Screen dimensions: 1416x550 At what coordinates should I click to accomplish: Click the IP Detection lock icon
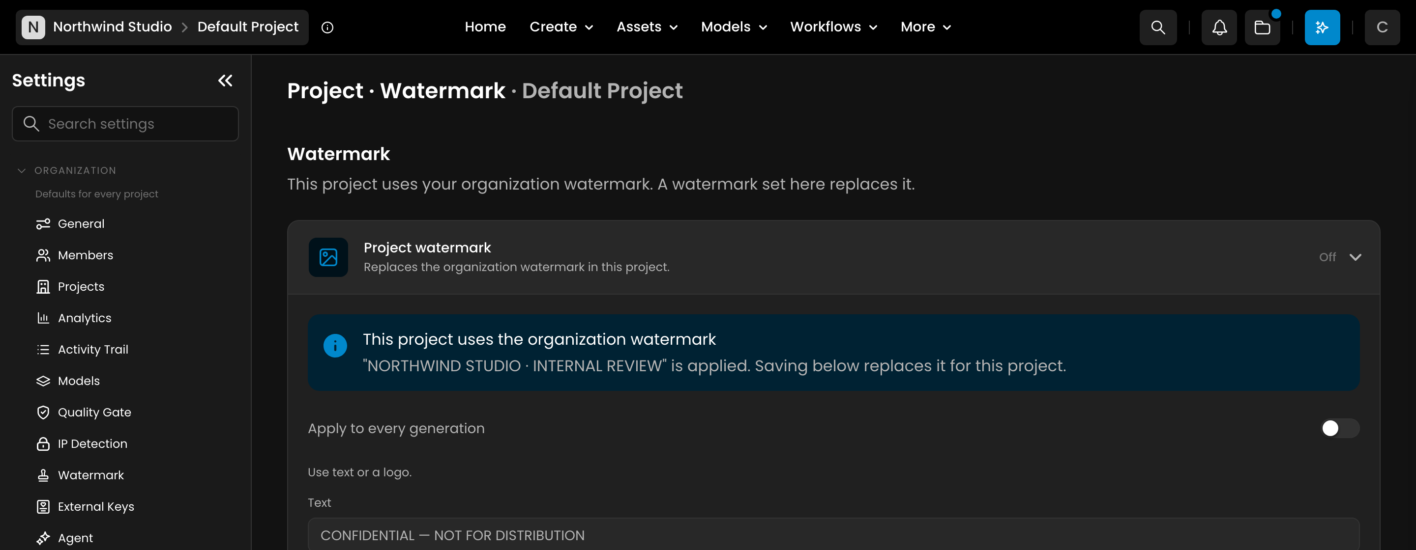click(43, 443)
